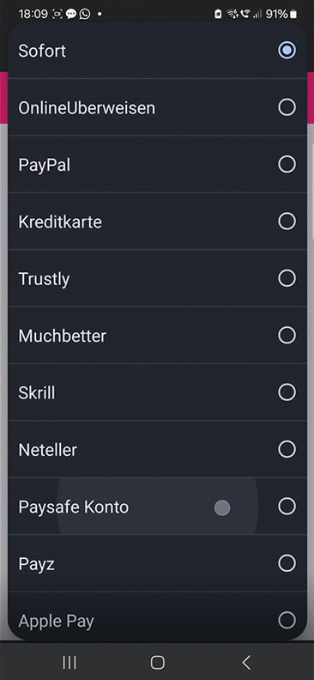This screenshot has width=314, height=680.
Task: Pick Kreditkarte radio button
Action: (287, 222)
